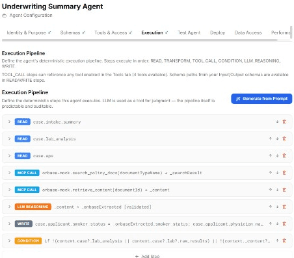Click the Underwriting Summary Agent heading
This screenshot has width=294, height=258.
pos(53,6)
